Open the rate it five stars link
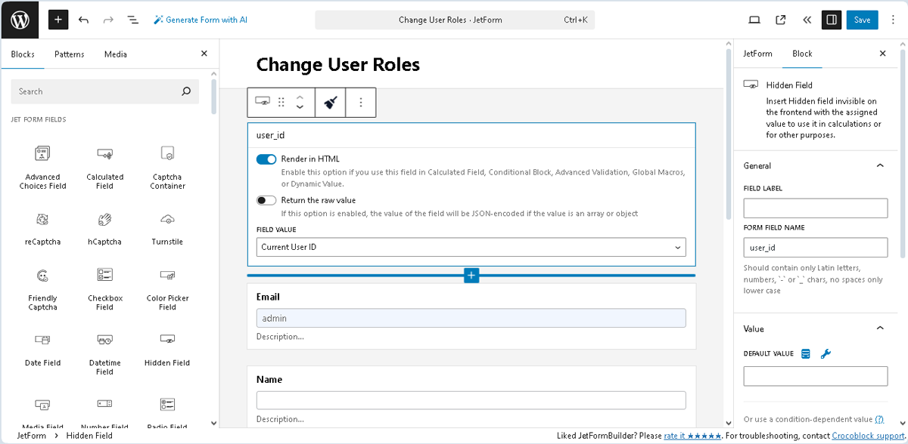908x444 pixels. 693,436
